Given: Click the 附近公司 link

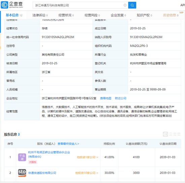Looking at the screenshot, I should point(120,98).
